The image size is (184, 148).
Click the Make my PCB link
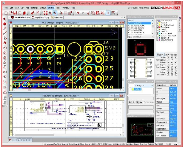pos(144,8)
